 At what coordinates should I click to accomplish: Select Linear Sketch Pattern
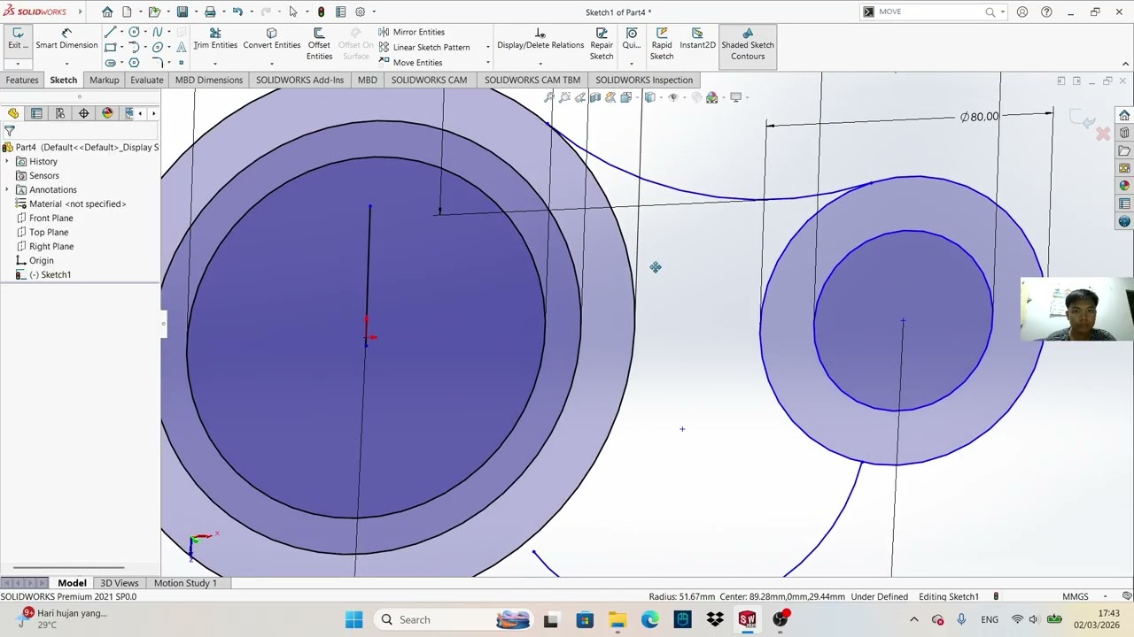tap(431, 47)
